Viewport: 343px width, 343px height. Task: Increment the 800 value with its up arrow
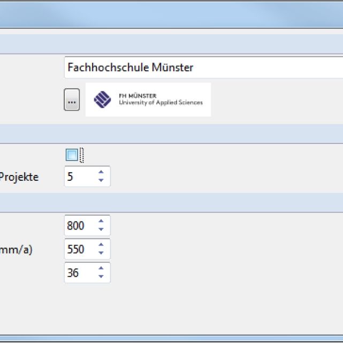point(101,222)
